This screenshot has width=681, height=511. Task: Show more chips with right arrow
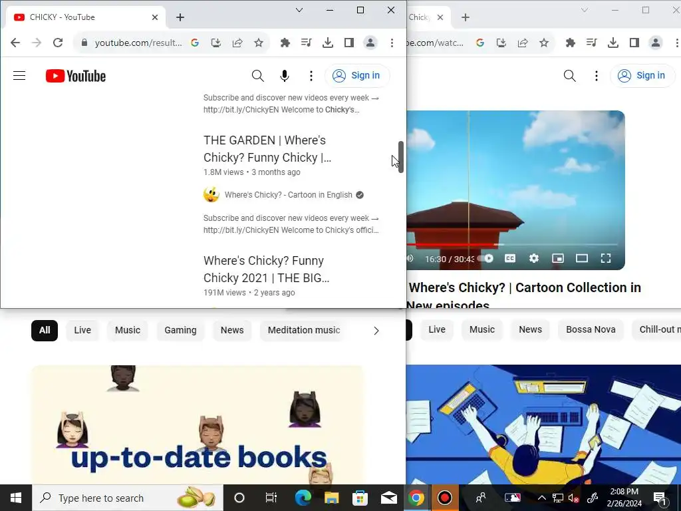[376, 331]
